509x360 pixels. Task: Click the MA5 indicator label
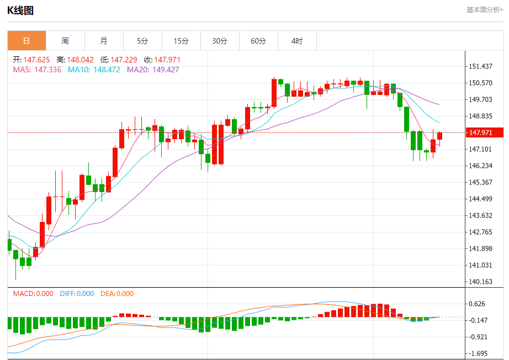(x=38, y=70)
